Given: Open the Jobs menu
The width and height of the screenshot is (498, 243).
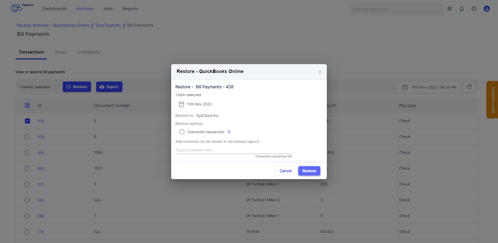Looking at the screenshot, I should coord(108,9).
